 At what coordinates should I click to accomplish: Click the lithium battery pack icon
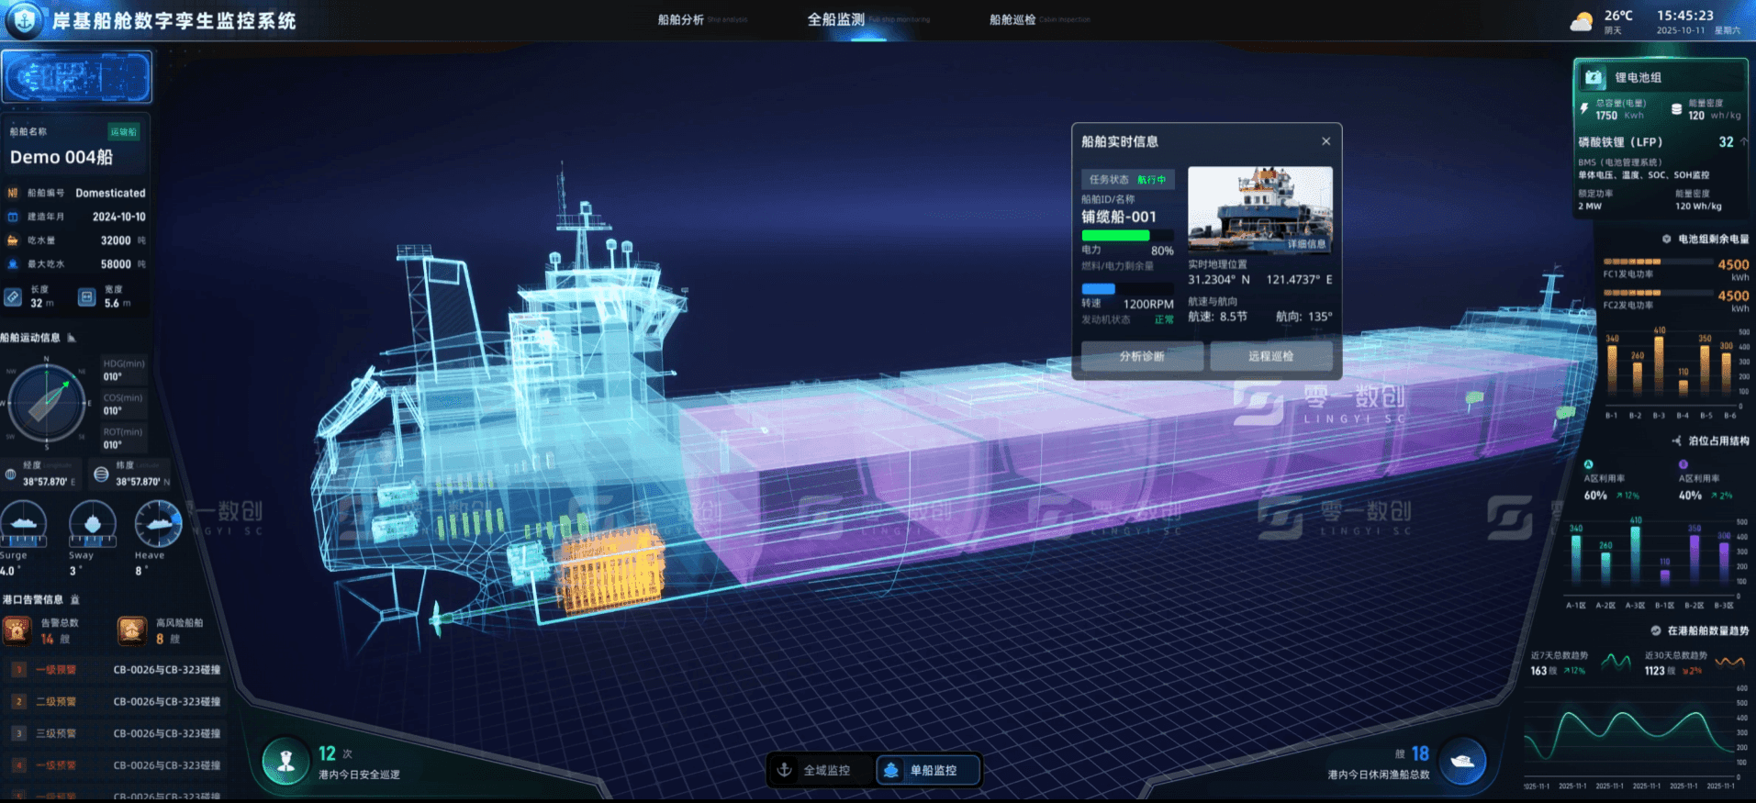1594,78
